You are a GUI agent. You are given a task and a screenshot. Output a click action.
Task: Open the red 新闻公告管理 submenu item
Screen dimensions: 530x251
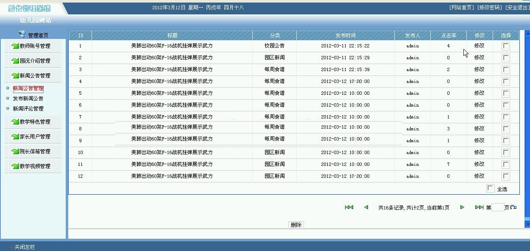click(x=28, y=88)
